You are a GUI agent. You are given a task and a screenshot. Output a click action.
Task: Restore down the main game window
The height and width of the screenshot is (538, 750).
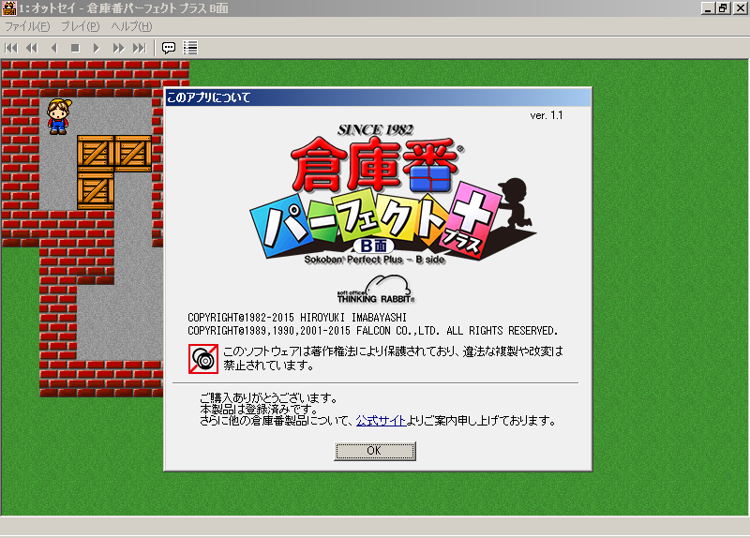point(723,7)
